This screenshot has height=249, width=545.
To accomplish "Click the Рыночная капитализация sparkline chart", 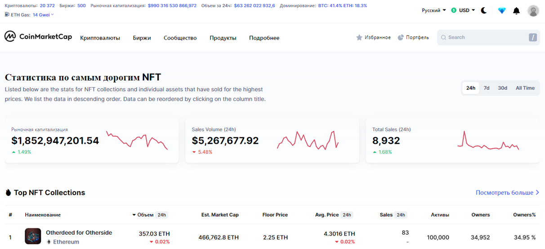I will coord(137,140).
